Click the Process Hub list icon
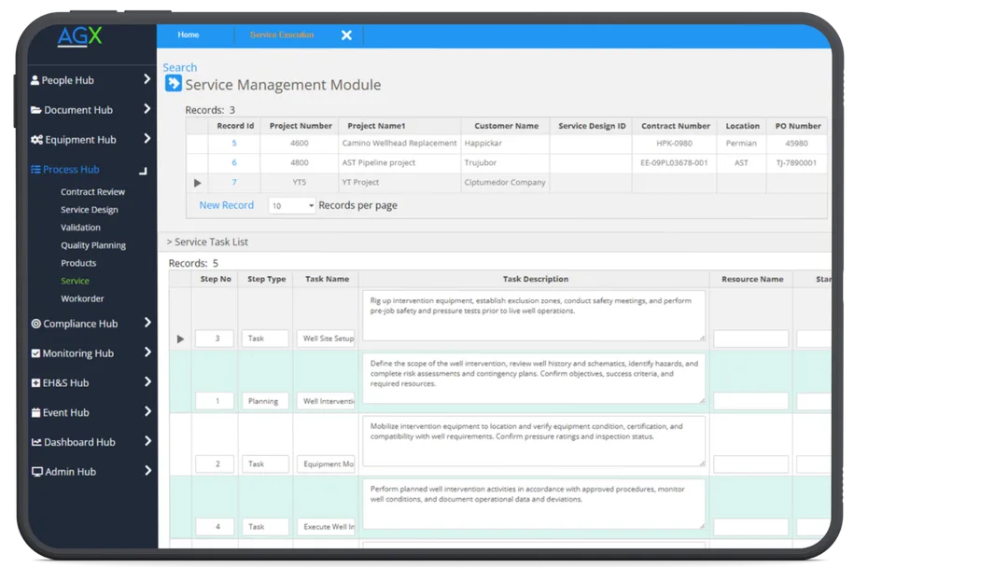Image resolution: width=1008 pixels, height=567 pixels. [x=35, y=170]
